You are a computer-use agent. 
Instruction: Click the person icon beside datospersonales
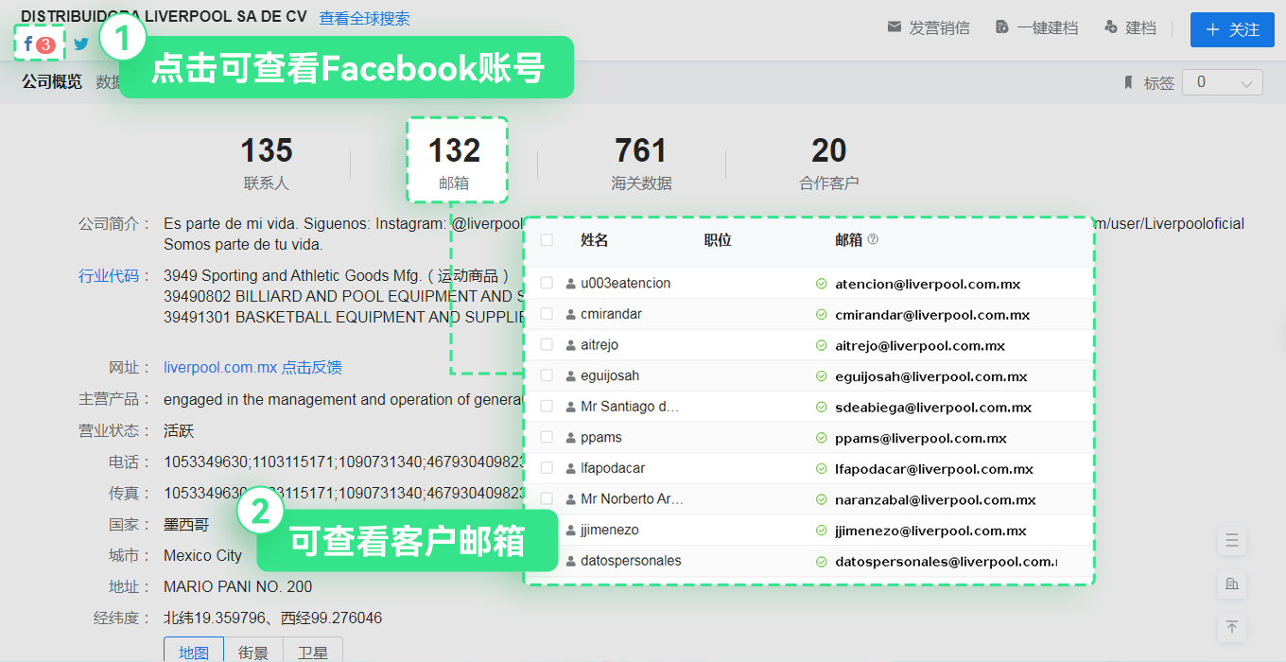pos(570,561)
